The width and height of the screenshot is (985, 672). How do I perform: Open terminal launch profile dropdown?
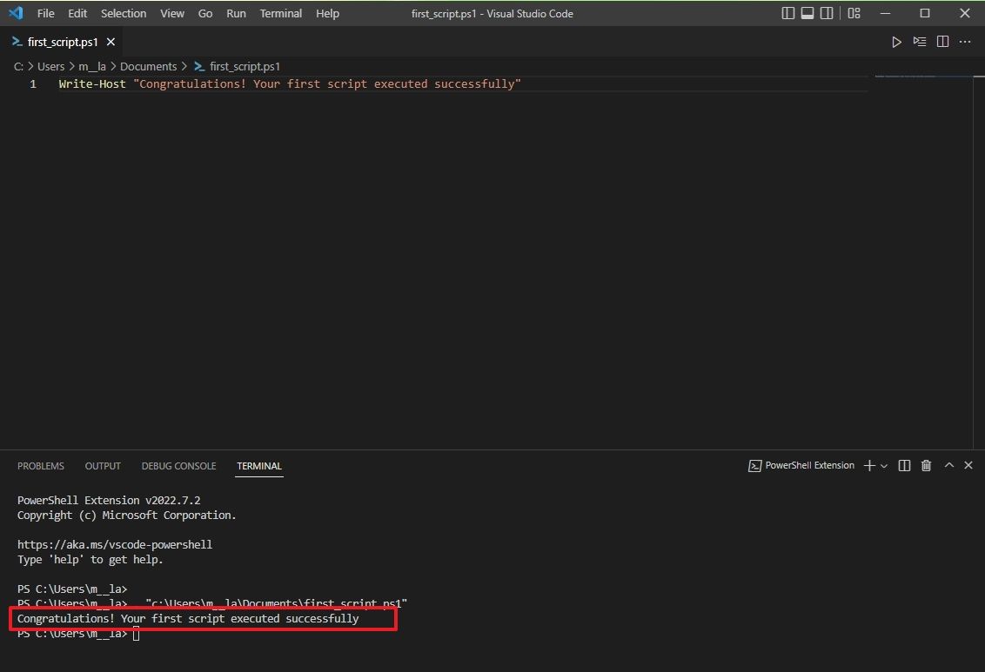(885, 465)
